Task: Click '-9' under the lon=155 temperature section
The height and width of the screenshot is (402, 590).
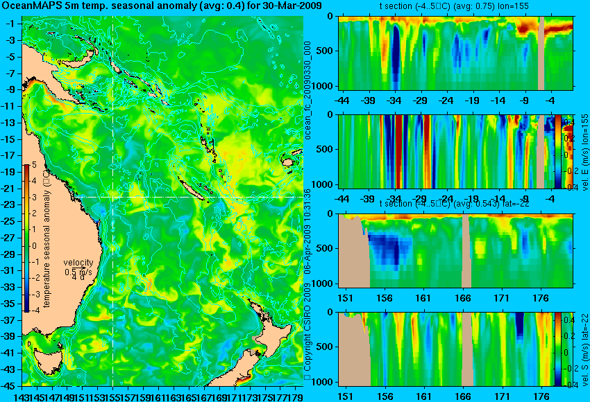Action: tap(525, 101)
